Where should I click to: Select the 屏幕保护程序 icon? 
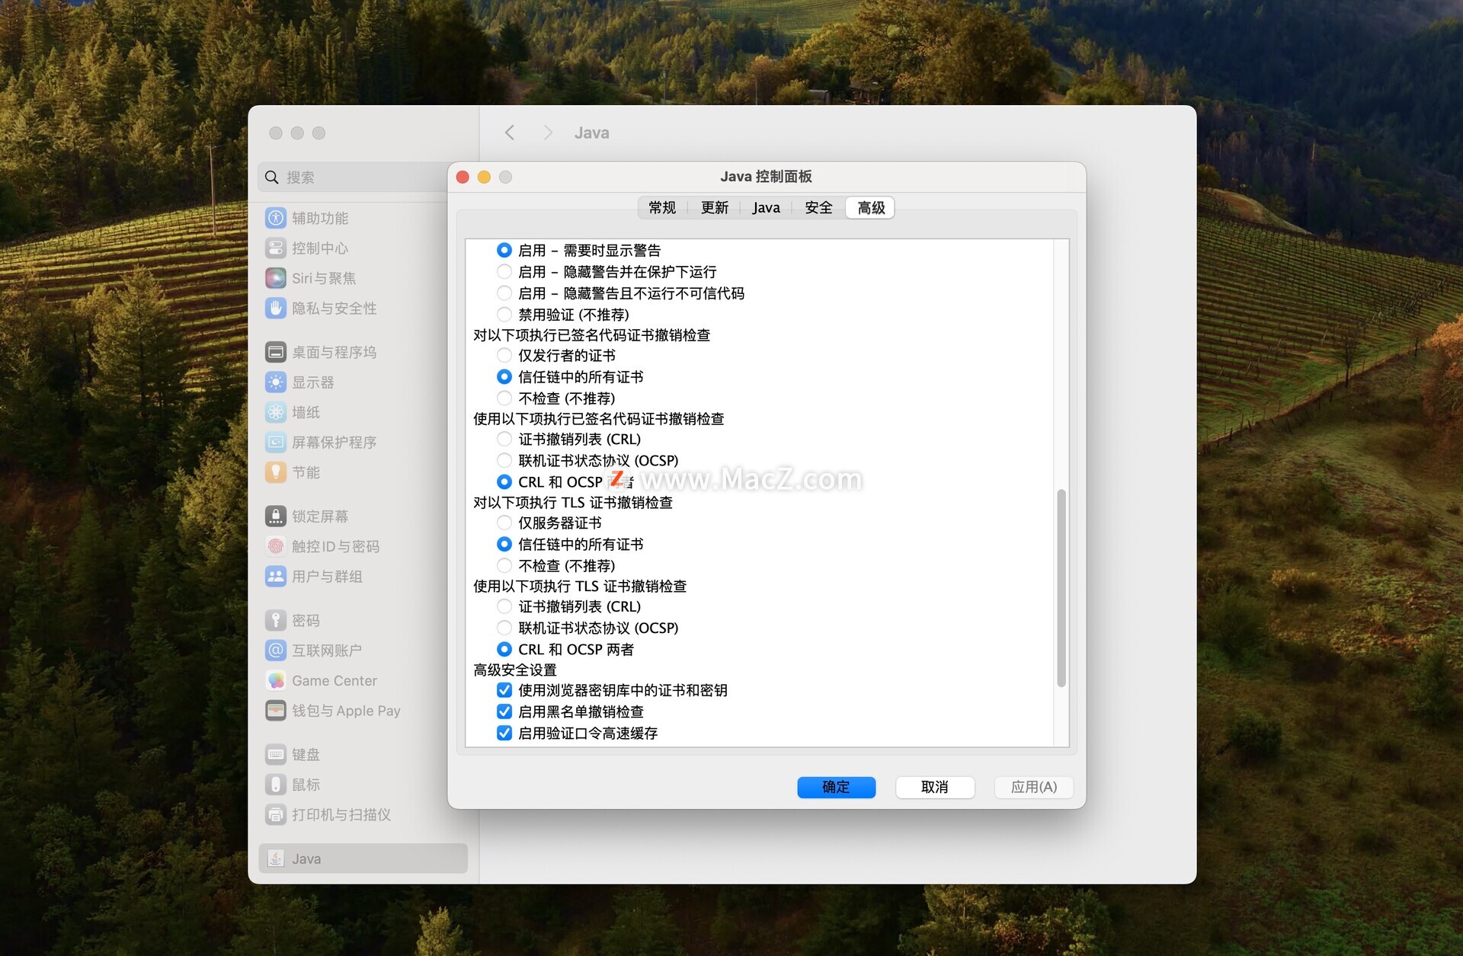276,443
